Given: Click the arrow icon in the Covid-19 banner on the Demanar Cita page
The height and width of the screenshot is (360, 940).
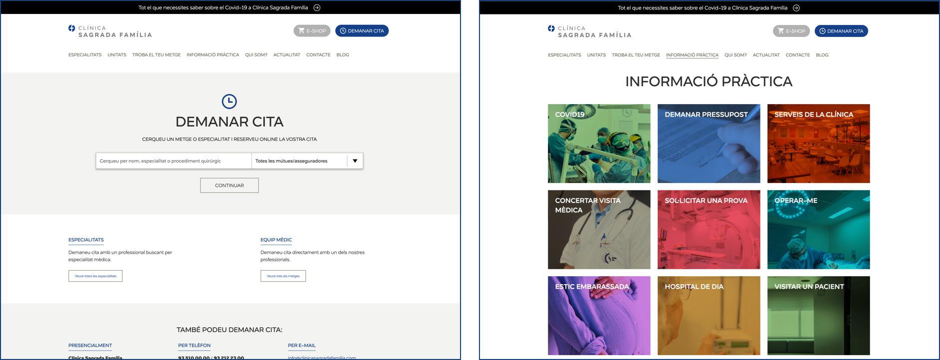Looking at the screenshot, I should pyautogui.click(x=317, y=7).
